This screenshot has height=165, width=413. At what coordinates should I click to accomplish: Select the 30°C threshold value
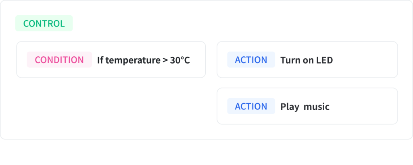pos(180,60)
